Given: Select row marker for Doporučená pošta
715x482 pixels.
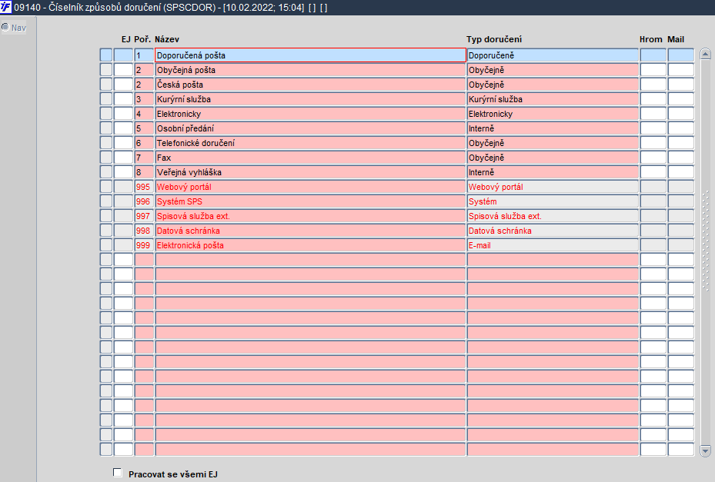Looking at the screenshot, I should point(105,55).
